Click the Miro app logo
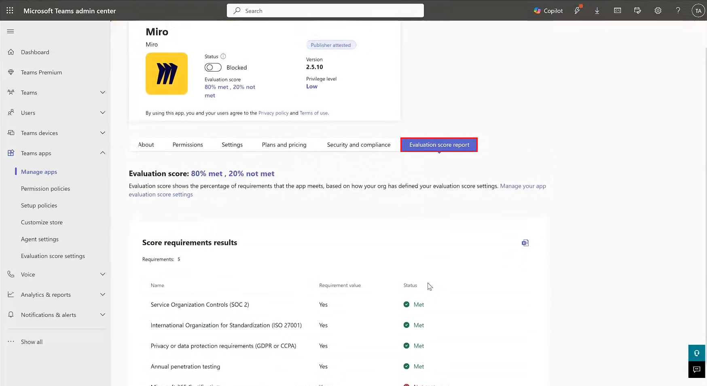Screen dimensions: 707x386 tap(167, 74)
